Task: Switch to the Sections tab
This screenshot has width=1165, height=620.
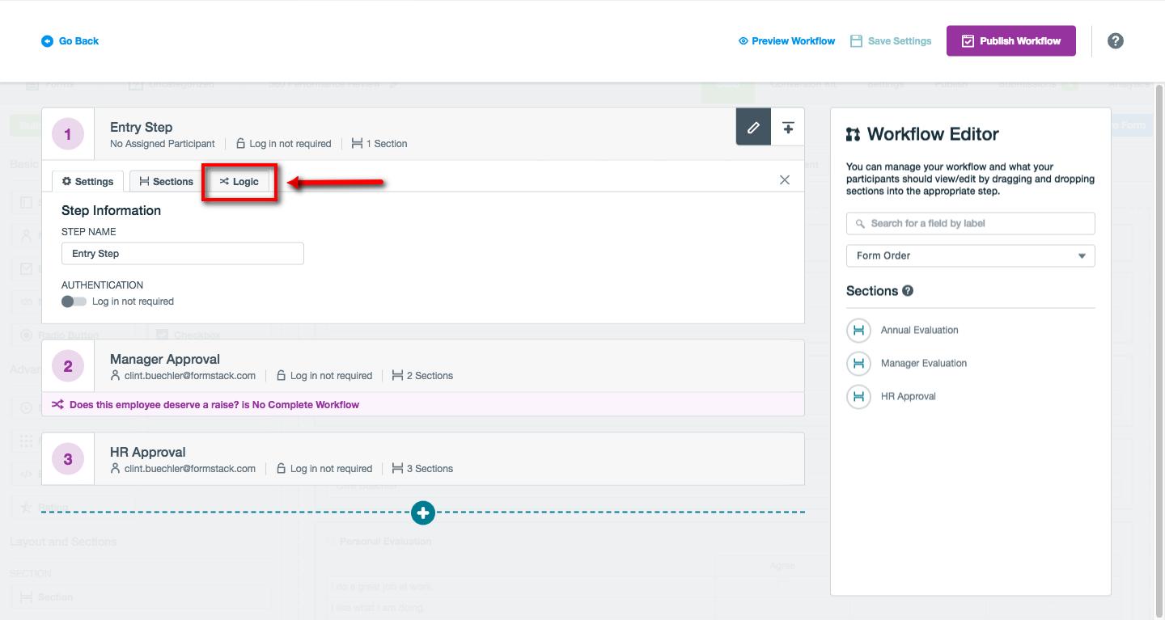Action: (x=166, y=182)
